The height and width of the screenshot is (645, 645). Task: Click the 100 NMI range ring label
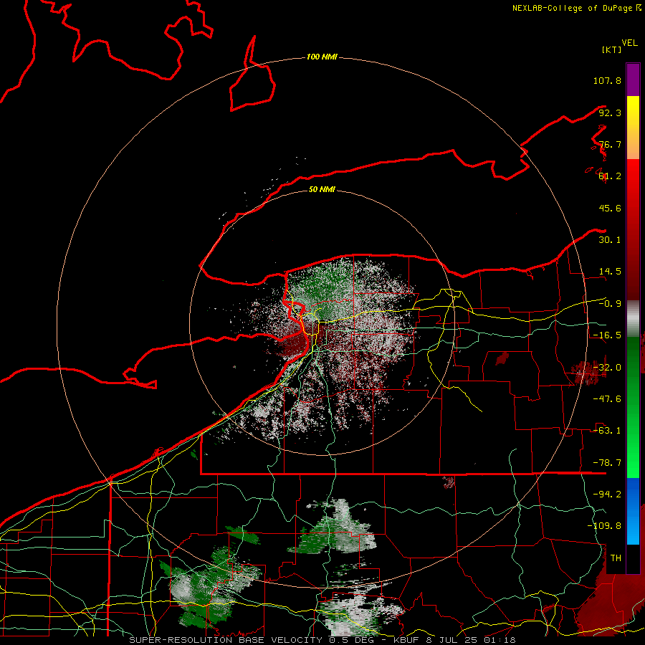coord(322,57)
